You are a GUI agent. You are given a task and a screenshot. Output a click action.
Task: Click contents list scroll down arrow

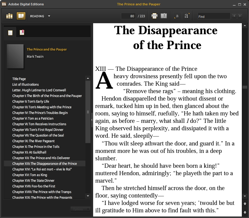click(88, 196)
